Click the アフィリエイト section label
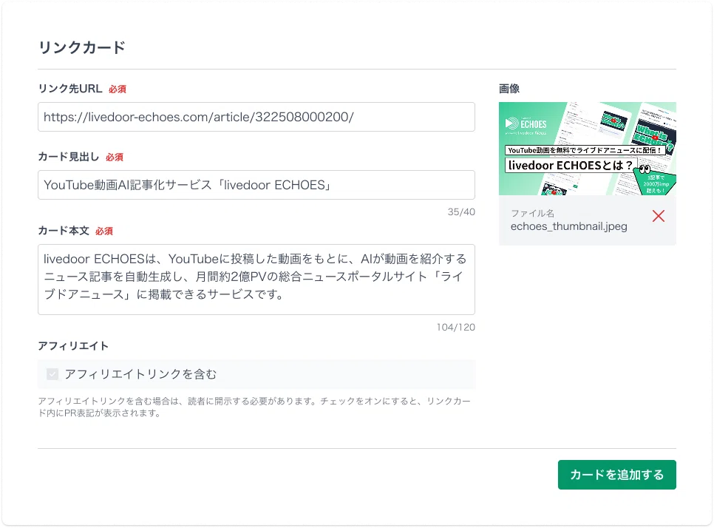This screenshot has height=528, width=714. pos(73,346)
